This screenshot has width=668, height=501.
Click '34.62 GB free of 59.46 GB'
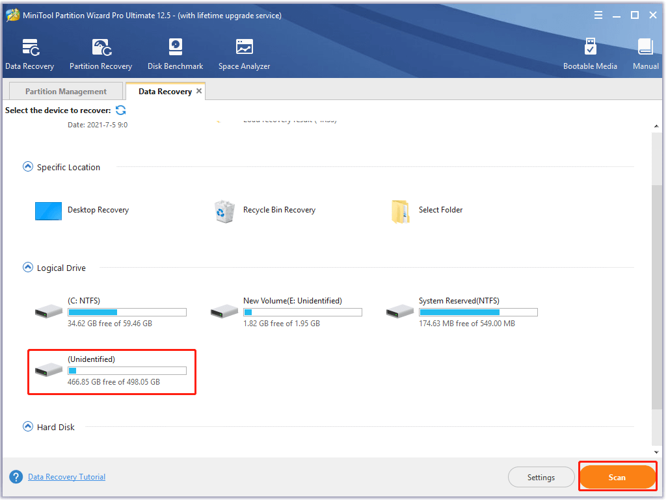110,324
